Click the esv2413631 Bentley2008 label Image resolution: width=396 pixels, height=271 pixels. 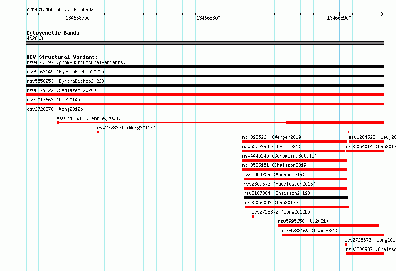click(x=89, y=118)
